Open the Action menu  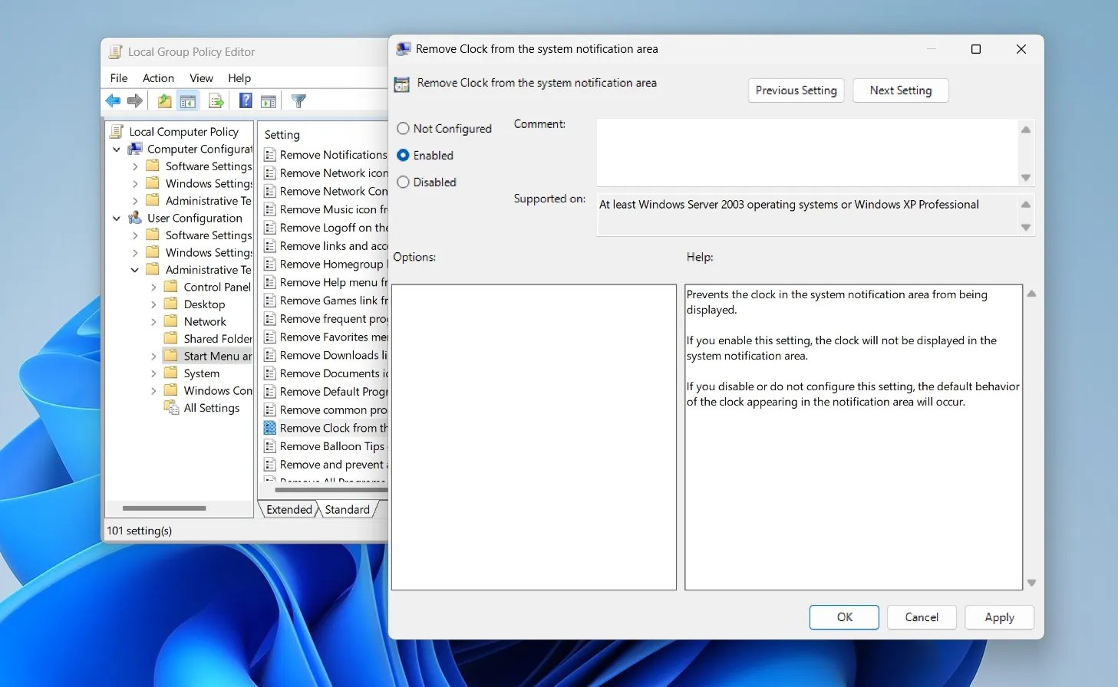click(x=158, y=77)
